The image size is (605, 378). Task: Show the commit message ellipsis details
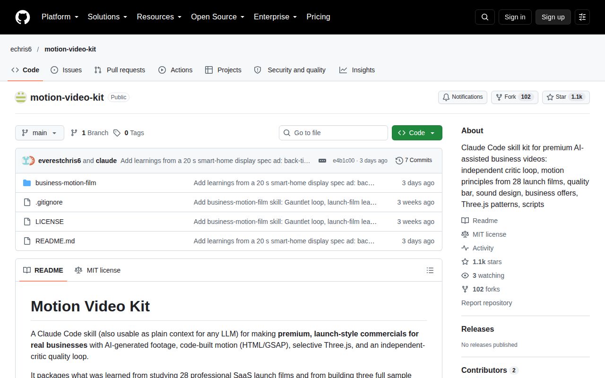click(x=322, y=161)
